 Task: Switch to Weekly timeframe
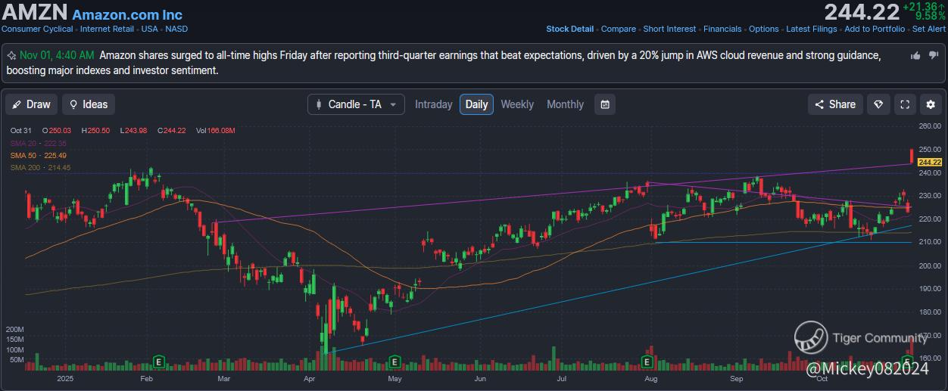517,104
